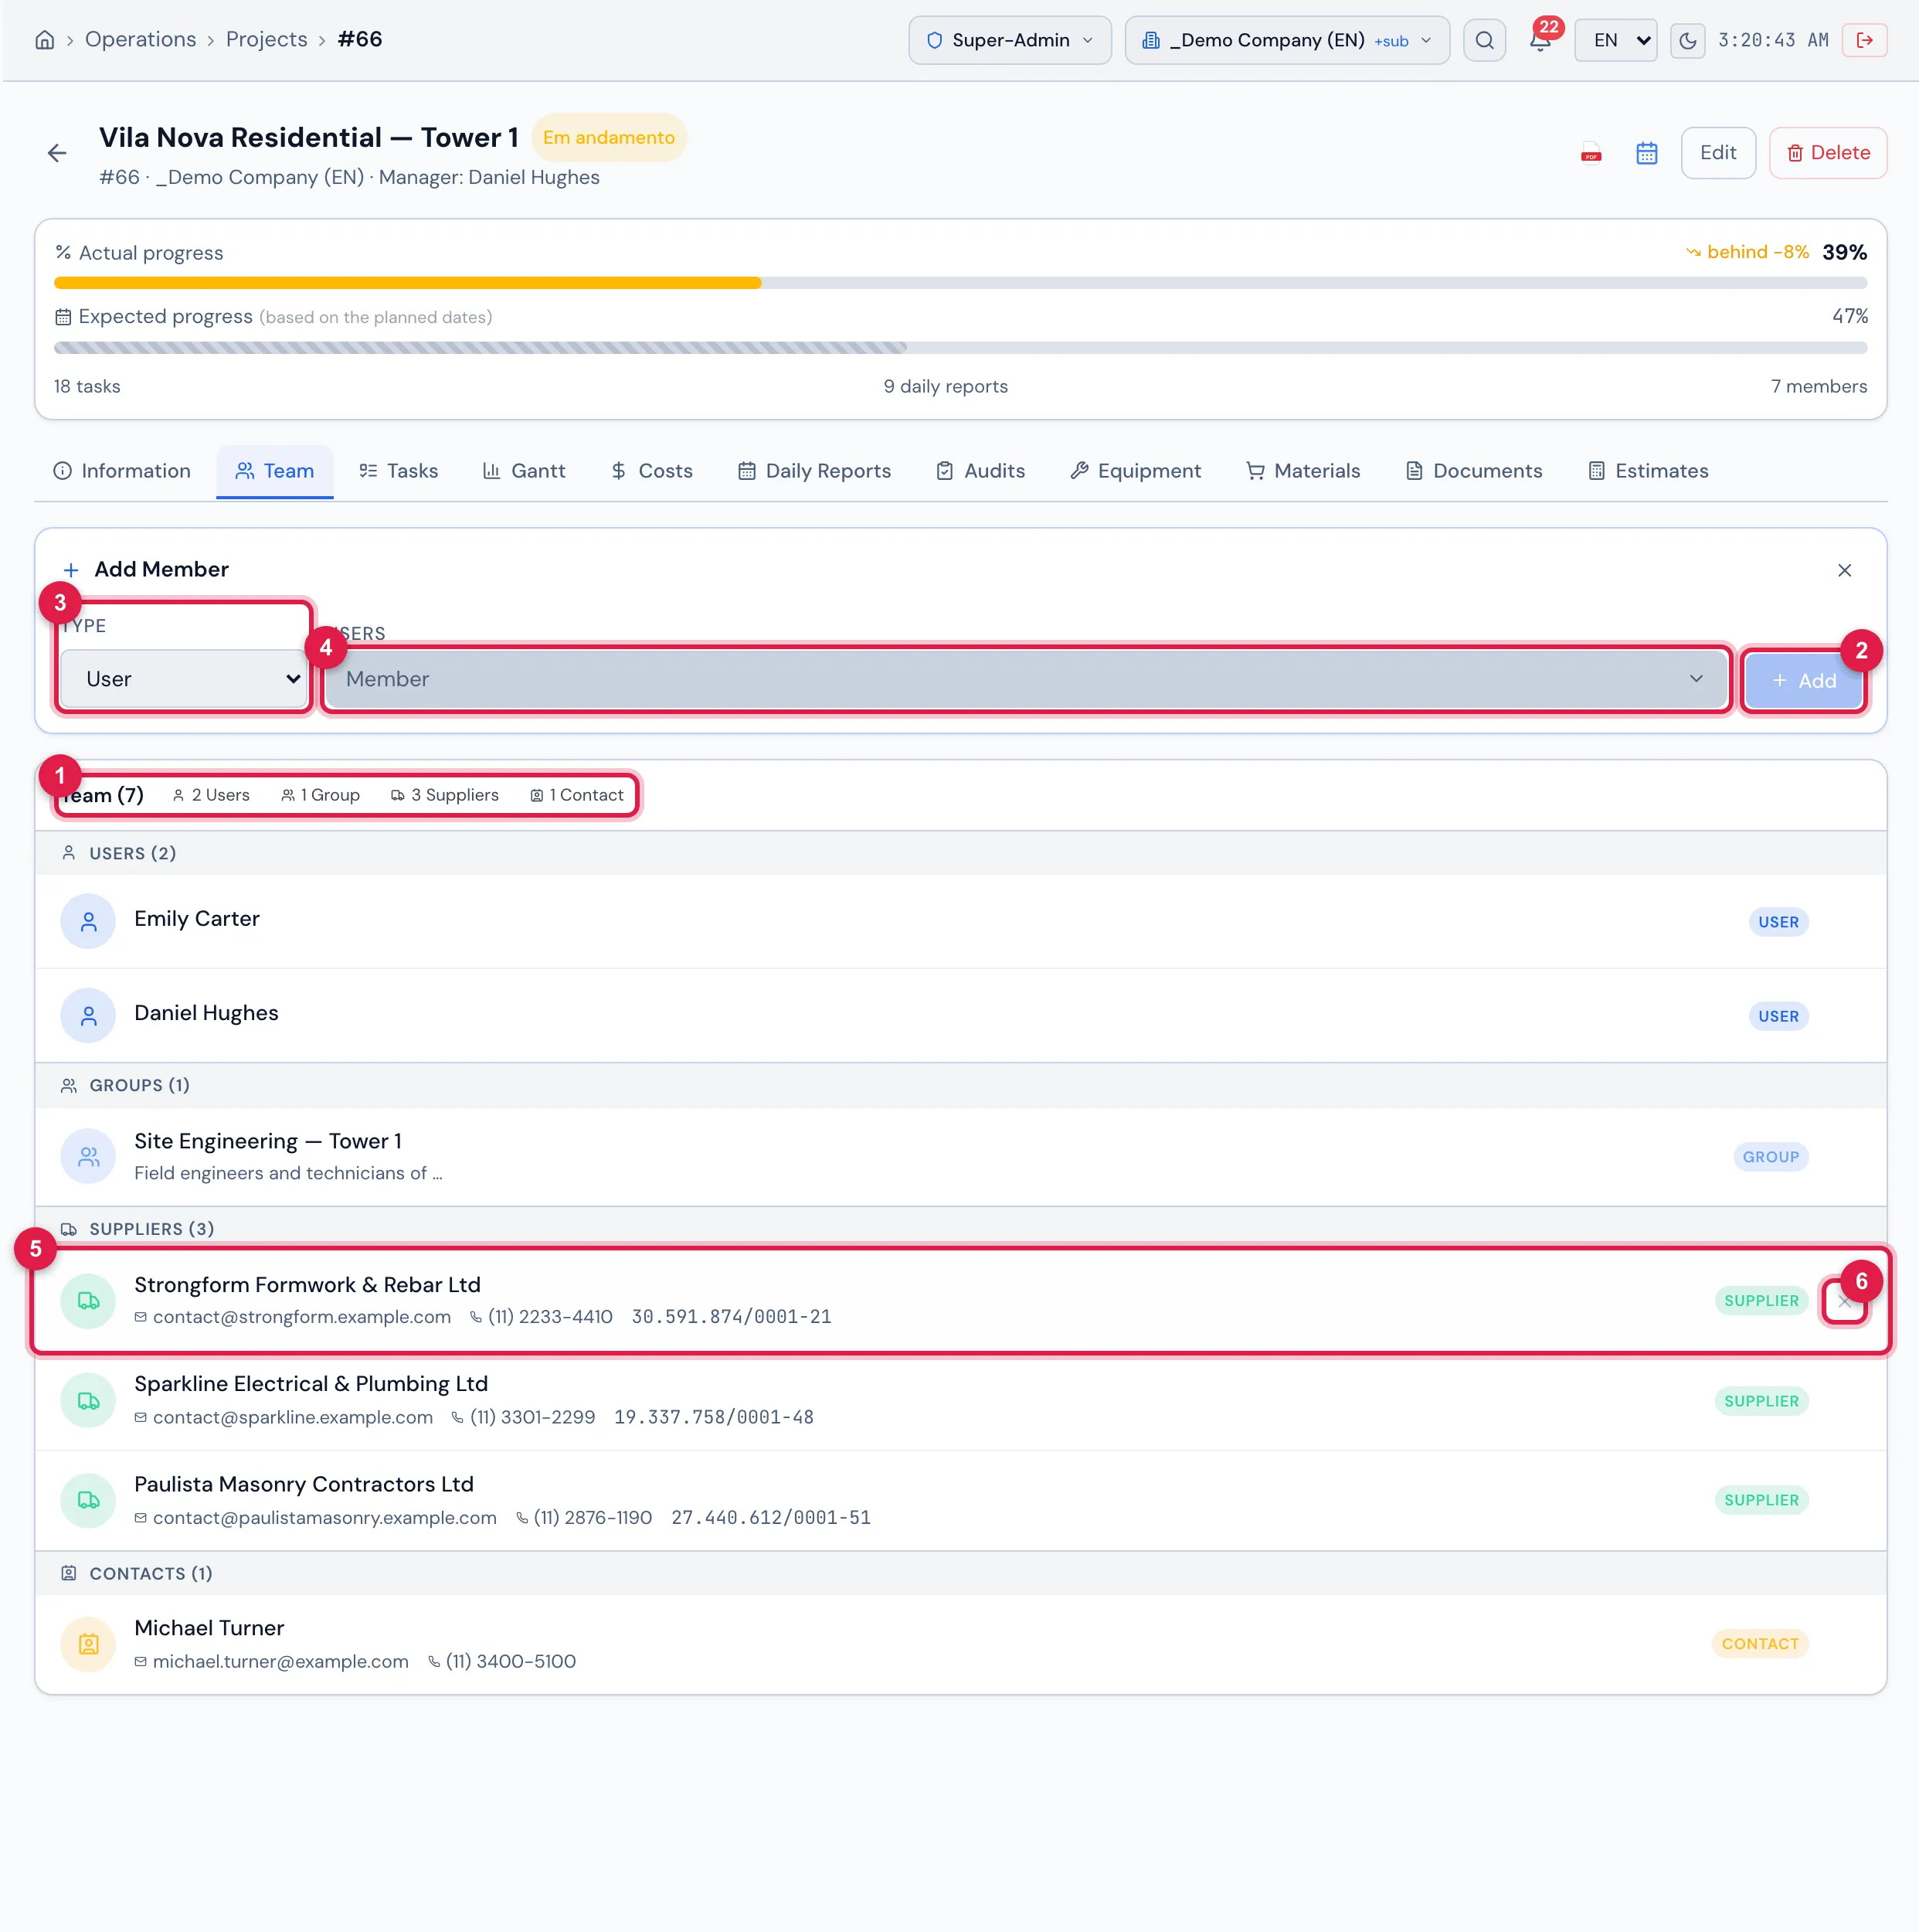Click Daniel Hughes's user avatar
Image resolution: width=1919 pixels, height=1932 pixels.
(88, 1015)
